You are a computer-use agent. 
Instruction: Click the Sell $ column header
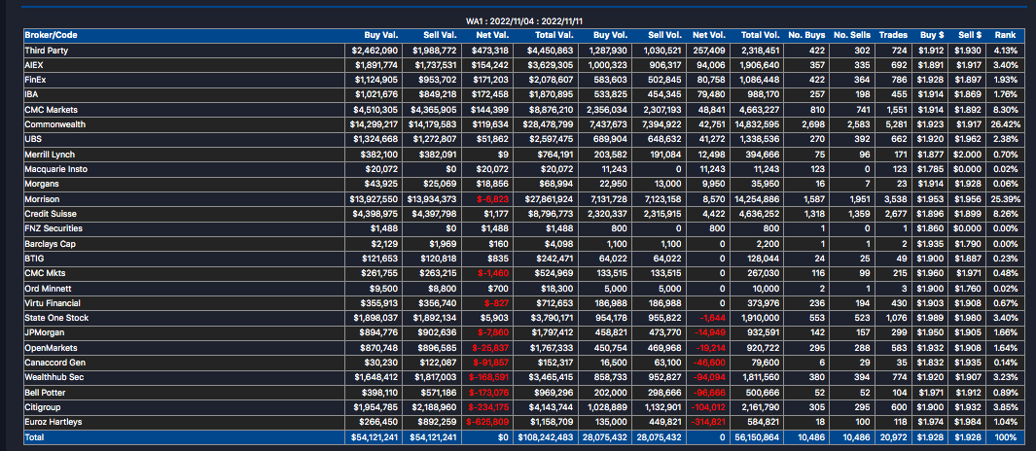pos(969,35)
